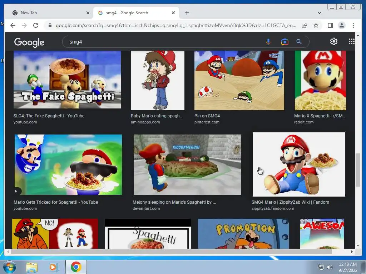Open the Spaghetti framed picture thumbnail
Viewport: 366px width, 274px height.
tap(148, 233)
